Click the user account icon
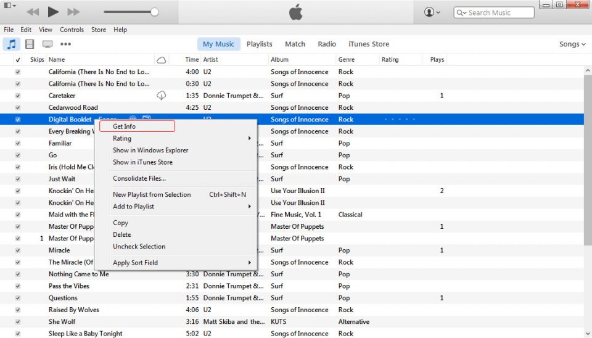Viewport: 592px width, 338px height. pyautogui.click(x=432, y=12)
